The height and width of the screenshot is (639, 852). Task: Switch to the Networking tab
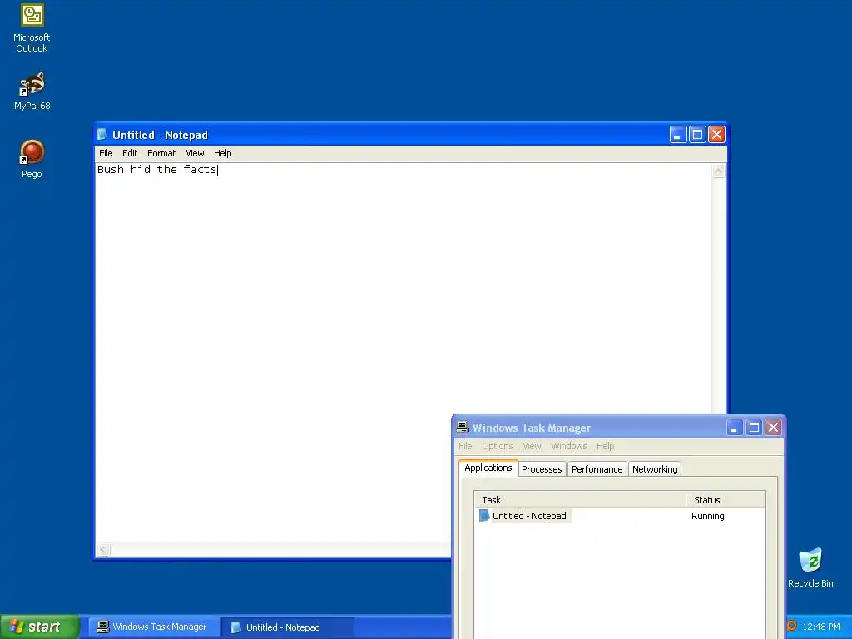[x=655, y=469]
